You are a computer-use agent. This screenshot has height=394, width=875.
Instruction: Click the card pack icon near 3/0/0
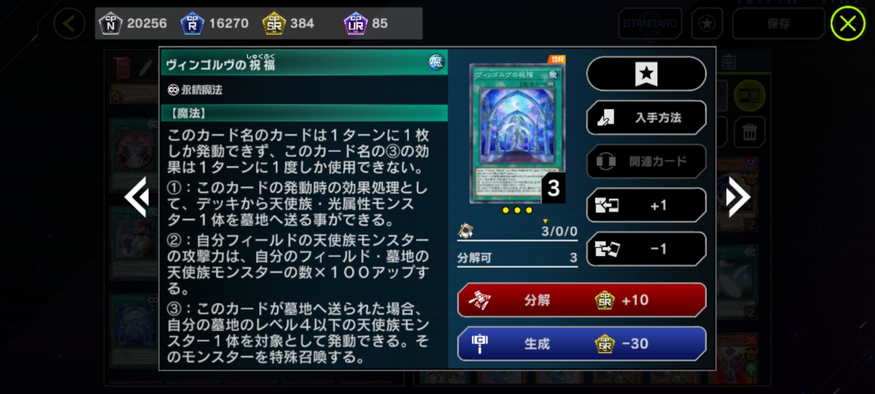[x=465, y=230]
